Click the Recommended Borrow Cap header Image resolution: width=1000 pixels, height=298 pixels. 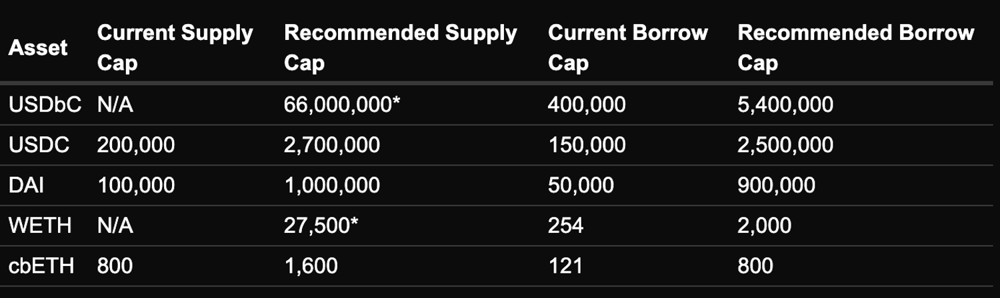tap(856, 48)
